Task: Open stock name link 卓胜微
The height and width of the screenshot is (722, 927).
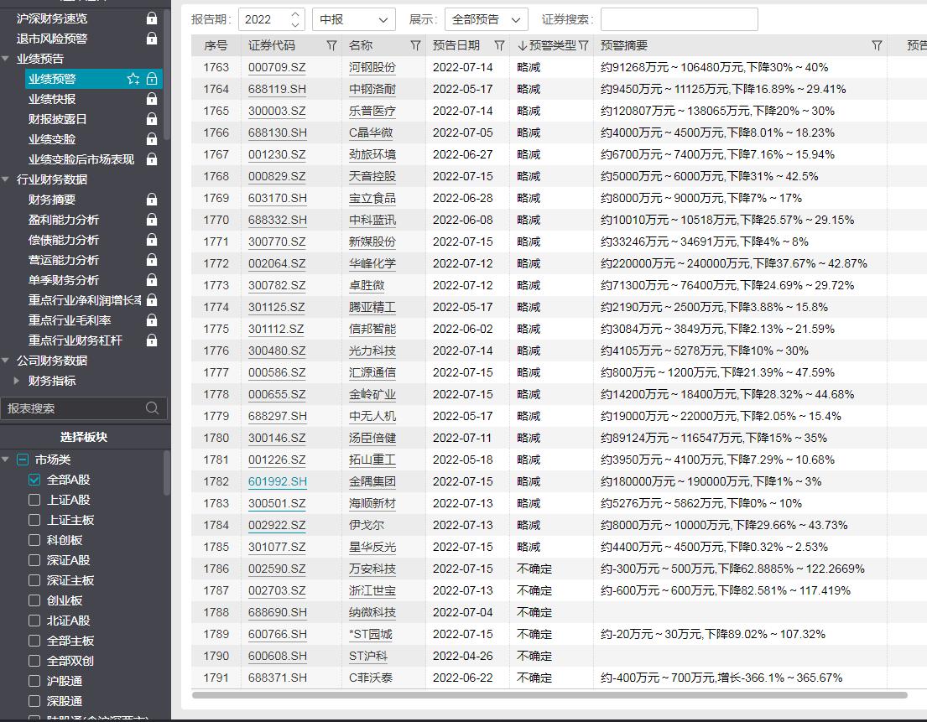Action: (x=367, y=285)
